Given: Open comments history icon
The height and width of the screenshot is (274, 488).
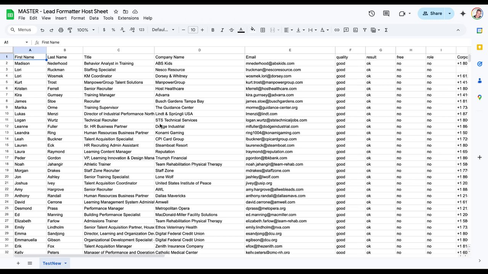Looking at the screenshot, I should pyautogui.click(x=386, y=13).
